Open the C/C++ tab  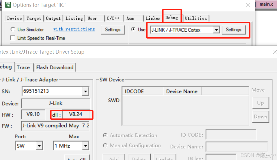[x=113, y=18]
